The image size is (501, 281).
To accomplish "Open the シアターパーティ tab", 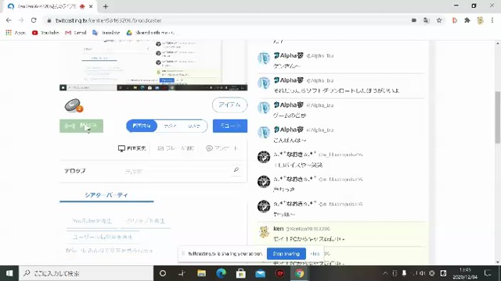I will pos(106,195).
